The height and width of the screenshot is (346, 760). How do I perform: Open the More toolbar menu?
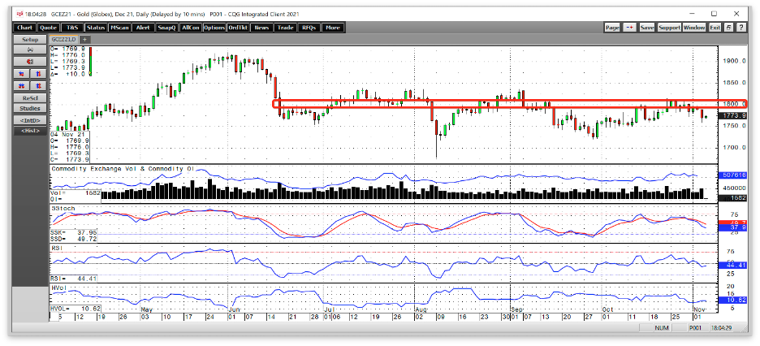pos(333,28)
